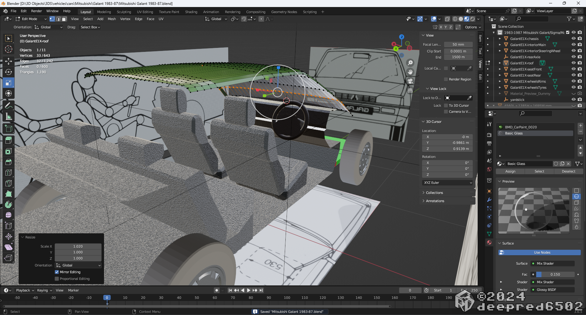Enable Proportional Editing checkbox in Resize panel
The image size is (586, 315).
pyautogui.click(x=57, y=279)
